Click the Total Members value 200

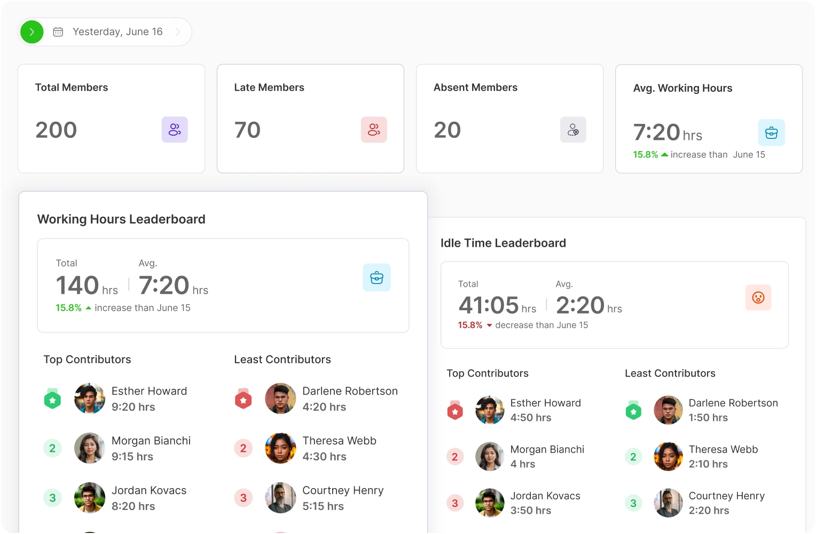(56, 130)
